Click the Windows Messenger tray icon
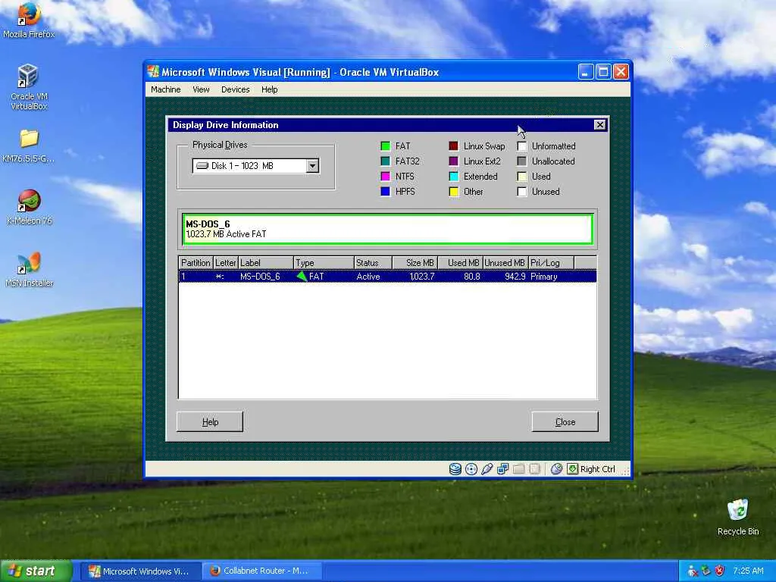Viewport: 776px width, 582px height. (x=693, y=571)
